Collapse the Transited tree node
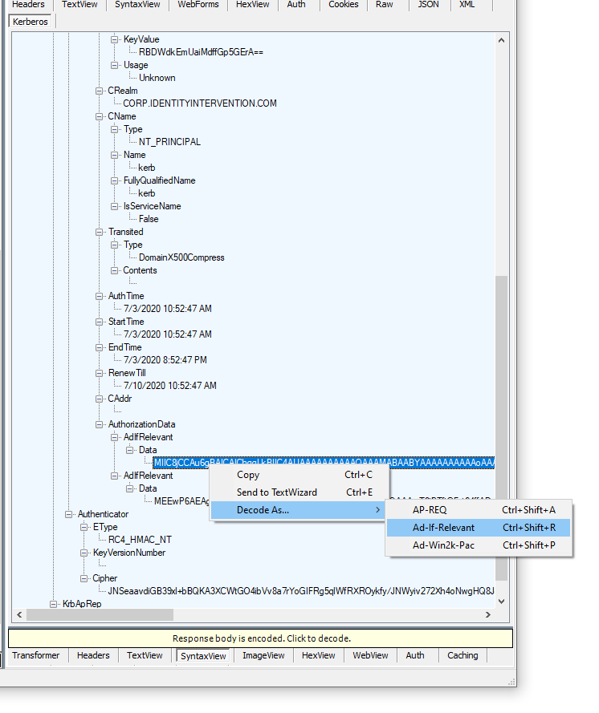Screen dimensions: 599x713 [x=100, y=232]
